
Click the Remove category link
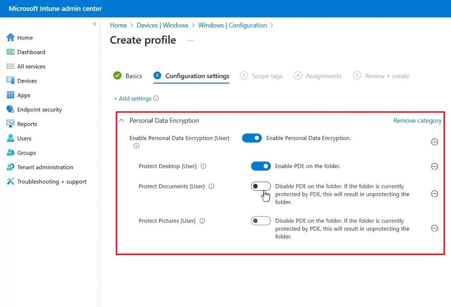point(417,121)
